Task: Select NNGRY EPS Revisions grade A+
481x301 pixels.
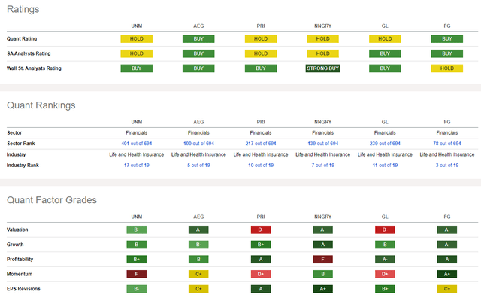Action: [x=322, y=289]
